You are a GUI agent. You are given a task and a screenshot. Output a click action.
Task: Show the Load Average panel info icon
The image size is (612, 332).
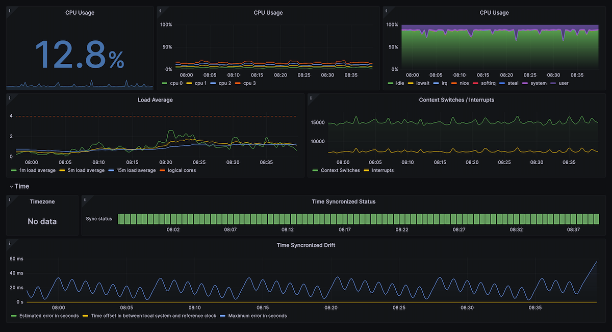(x=10, y=97)
